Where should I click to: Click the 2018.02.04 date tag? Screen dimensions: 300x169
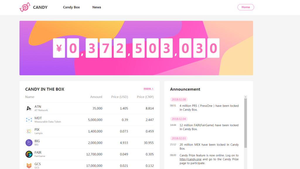coord(179,119)
